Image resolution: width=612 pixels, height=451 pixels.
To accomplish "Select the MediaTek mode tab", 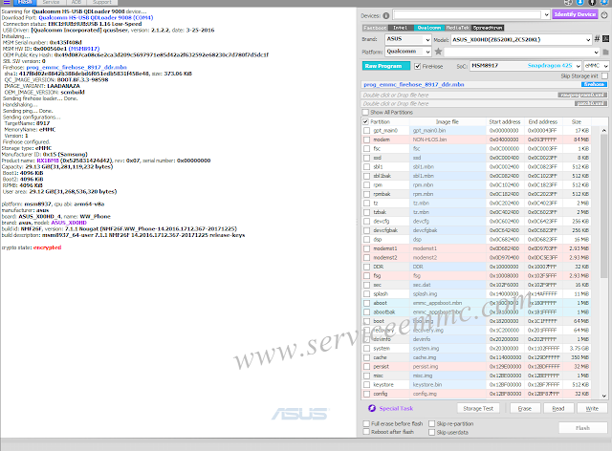I will click(458, 28).
